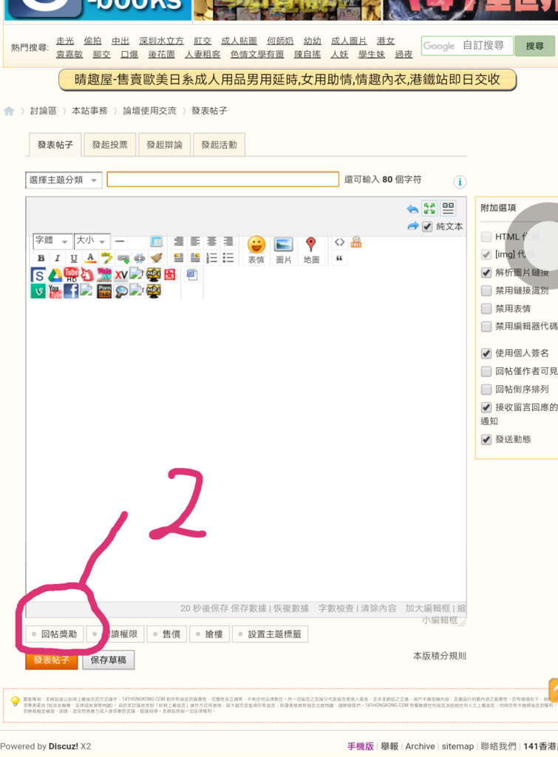
Task: Click the YouTube HD embed icon
Action: (71, 275)
